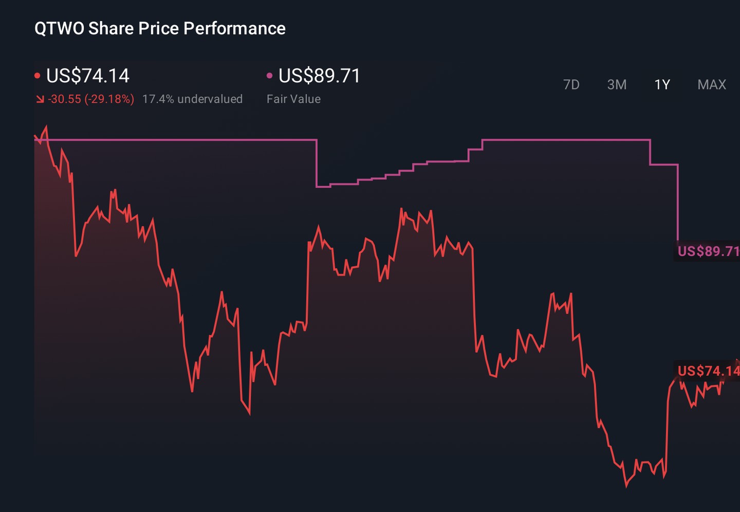
Task: Click the pink line's small step before US$89.71
Action: tap(664, 164)
